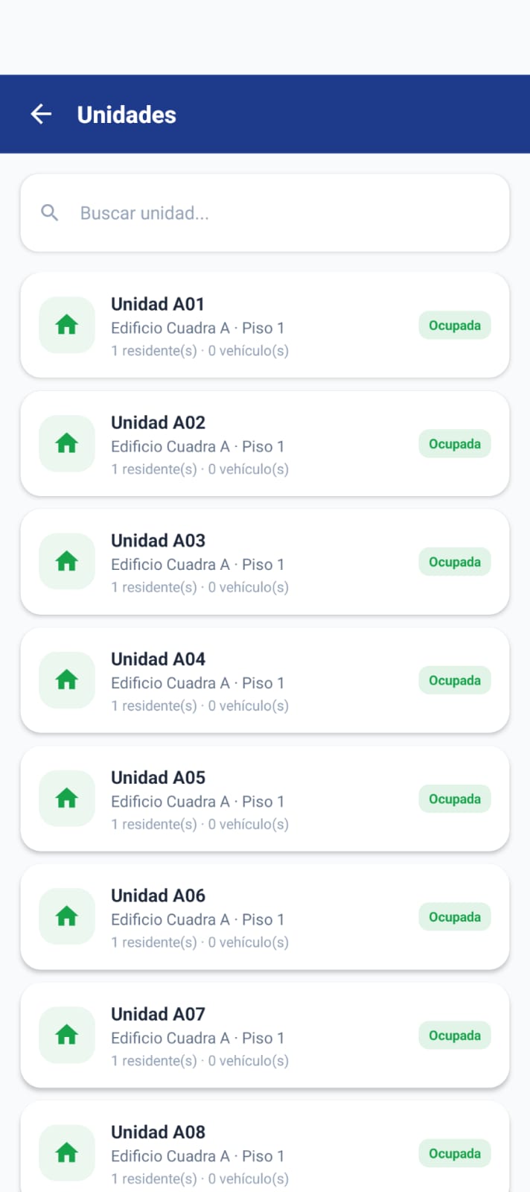The width and height of the screenshot is (530, 1192).
Task: Tap the house icon for Unidad A06
Action: pos(67,916)
